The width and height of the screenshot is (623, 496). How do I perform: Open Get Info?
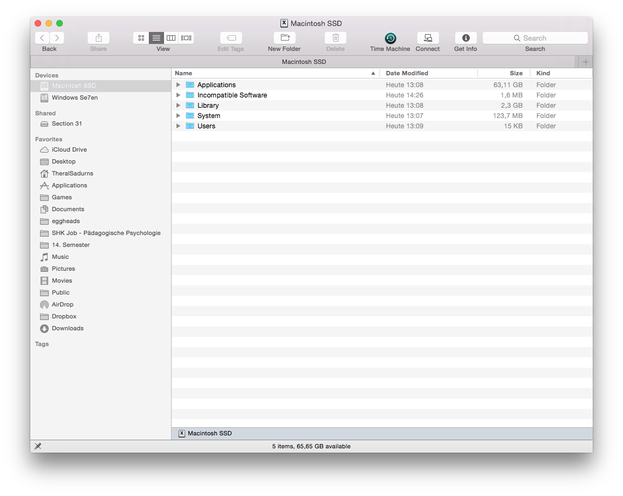(465, 38)
